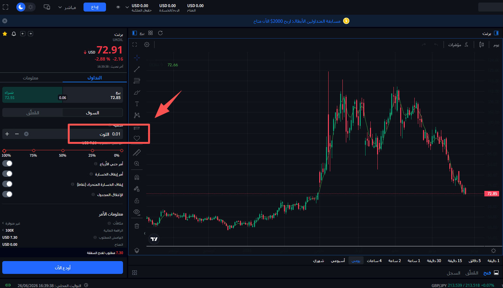Screen dimensions: 503x288
Task: Click the refresh chart icon
Action: (160, 33)
